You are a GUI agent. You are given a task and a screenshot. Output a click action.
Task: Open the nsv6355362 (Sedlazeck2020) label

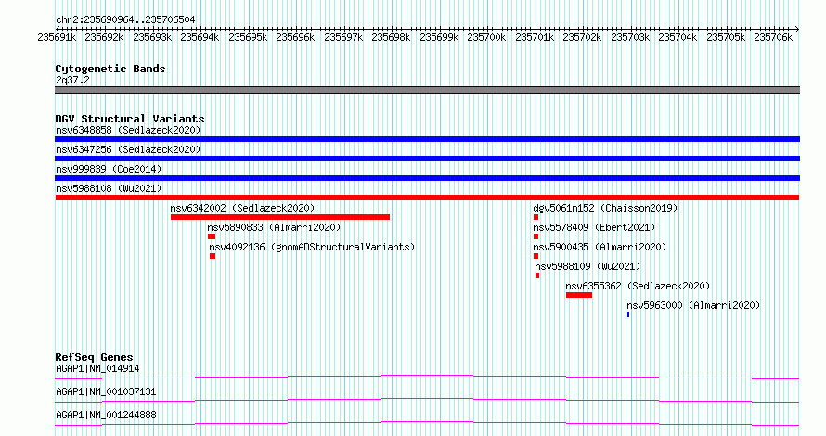click(638, 286)
